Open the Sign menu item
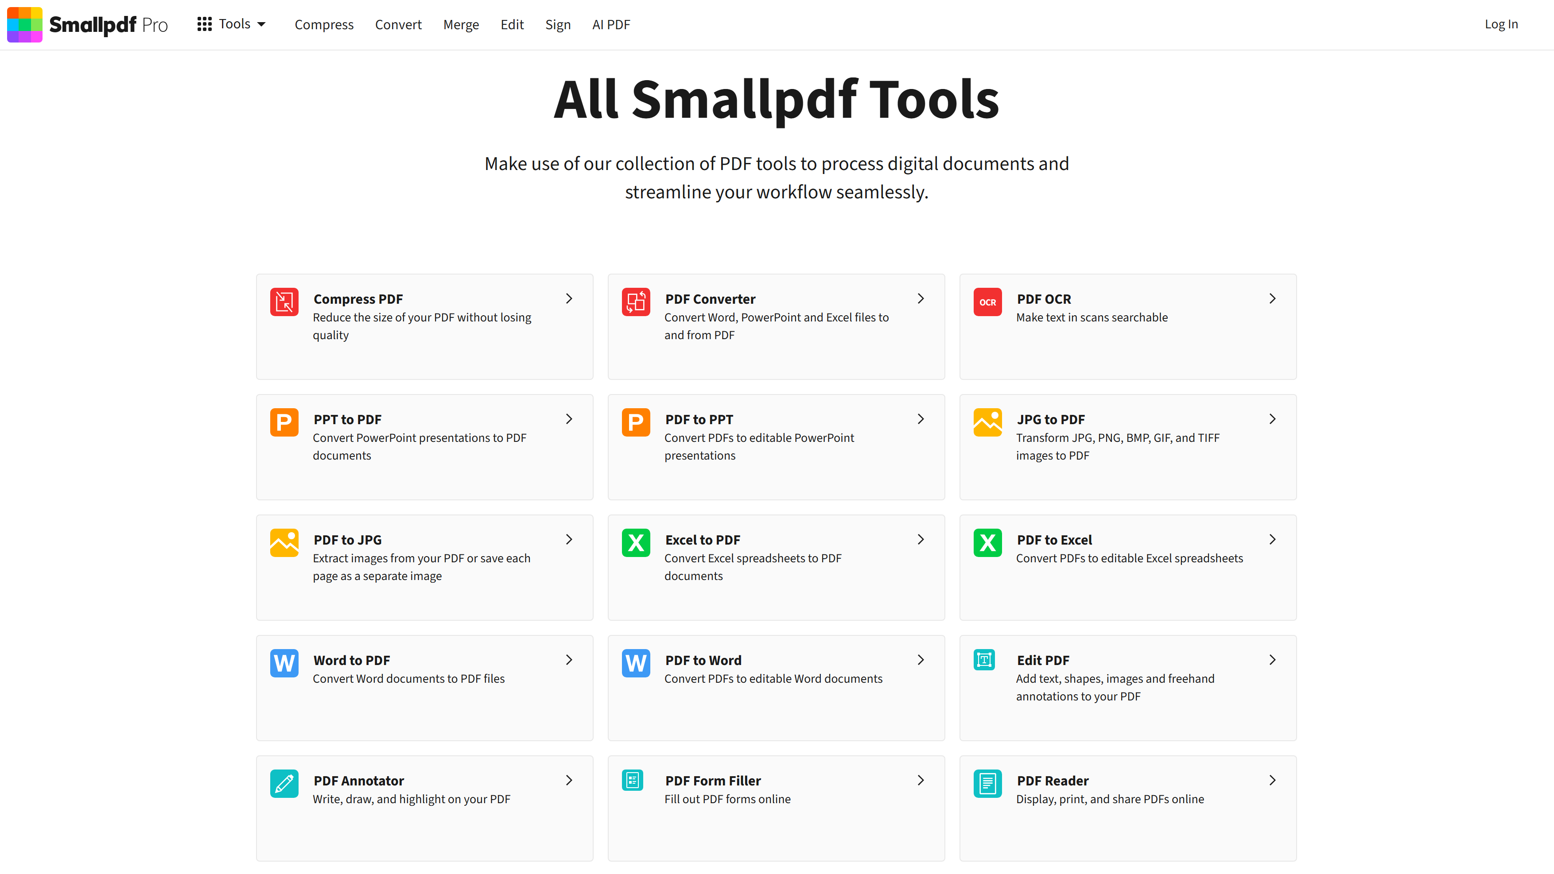The image size is (1554, 874). (x=558, y=24)
